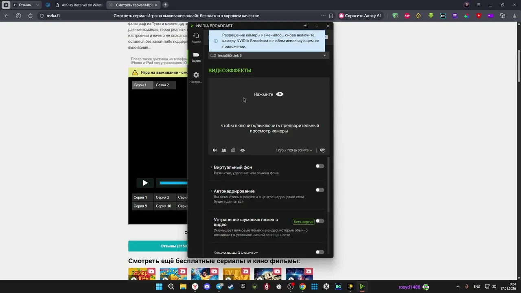Image resolution: width=521 pixels, height=293 pixels.
Task: Open the browser hamburger menu
Action: click(x=479, y=5)
